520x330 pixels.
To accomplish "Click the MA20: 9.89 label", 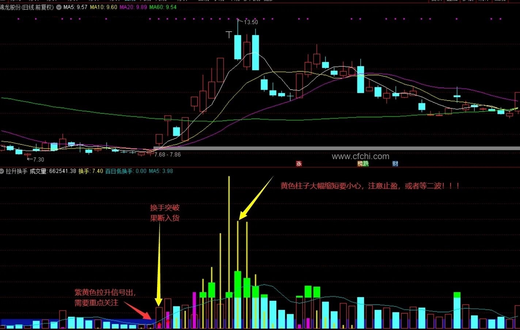I will (x=133, y=7).
